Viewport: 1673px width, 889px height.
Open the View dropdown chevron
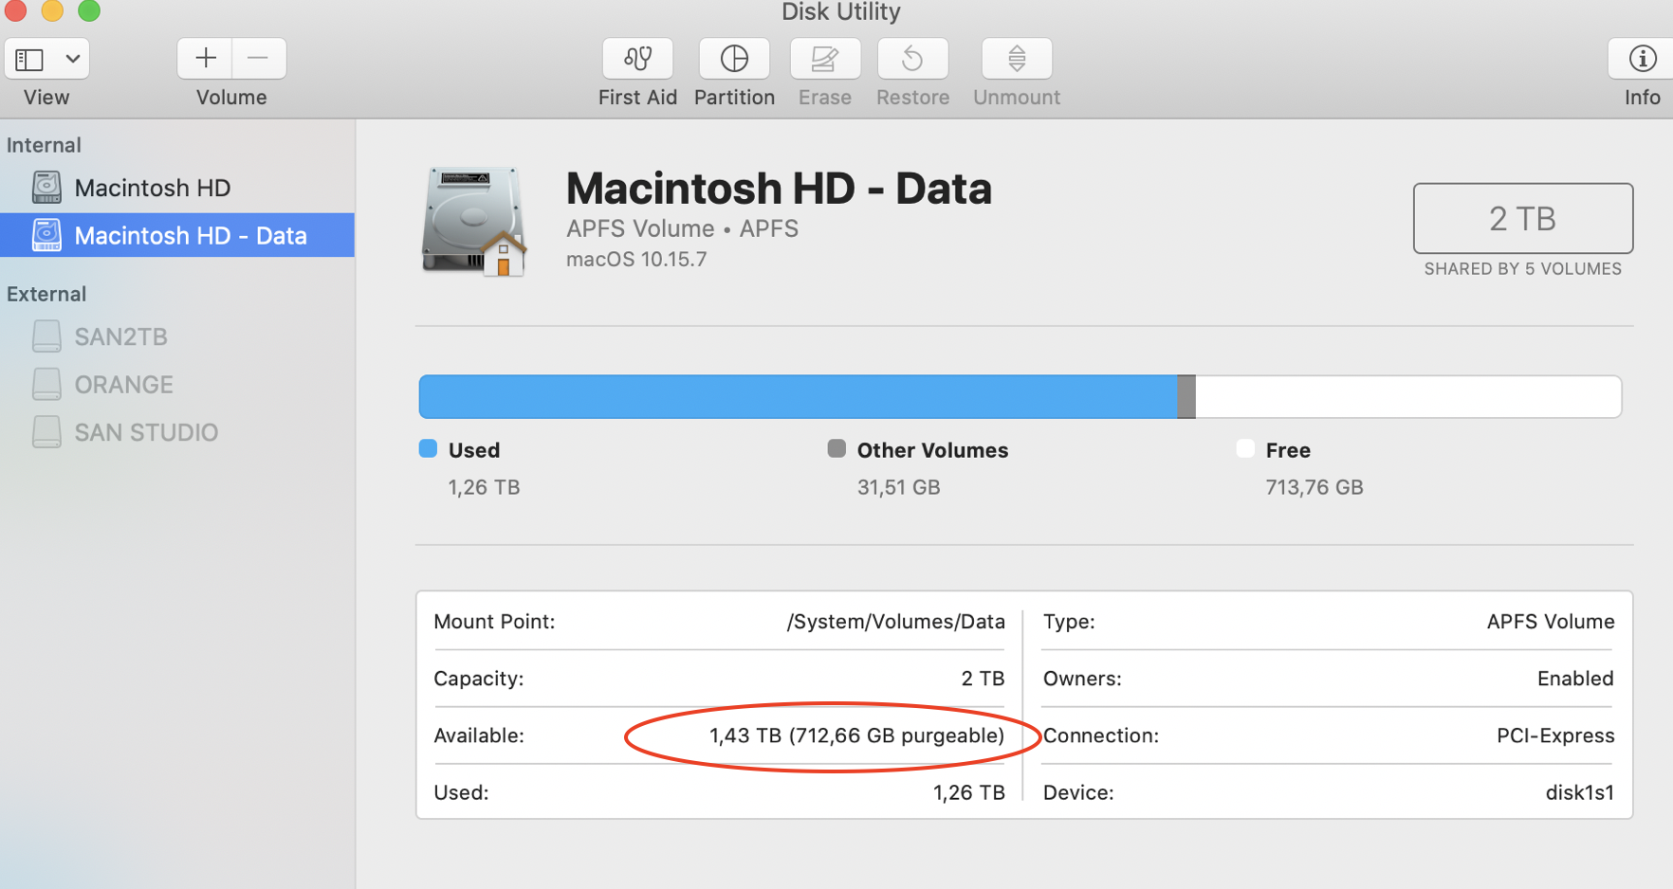pos(72,60)
